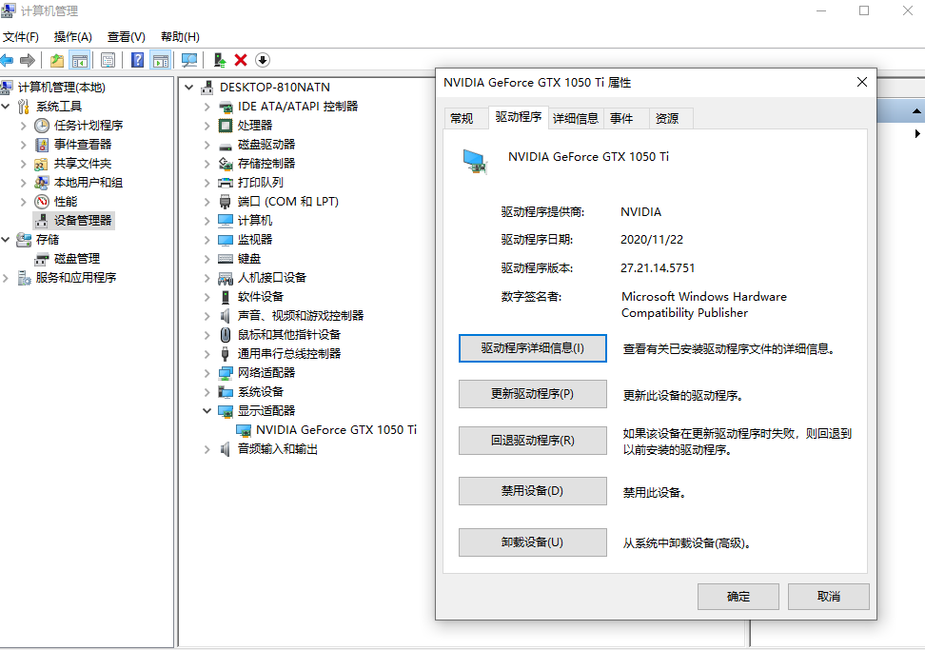Click the scan for hardware changes monitor icon
The height and width of the screenshot is (650, 925).
coord(189,60)
